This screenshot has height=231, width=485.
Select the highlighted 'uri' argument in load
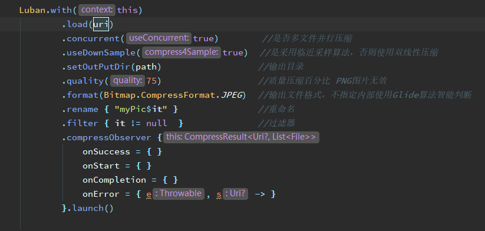(x=101, y=24)
